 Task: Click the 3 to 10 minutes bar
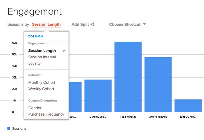point(158,85)
